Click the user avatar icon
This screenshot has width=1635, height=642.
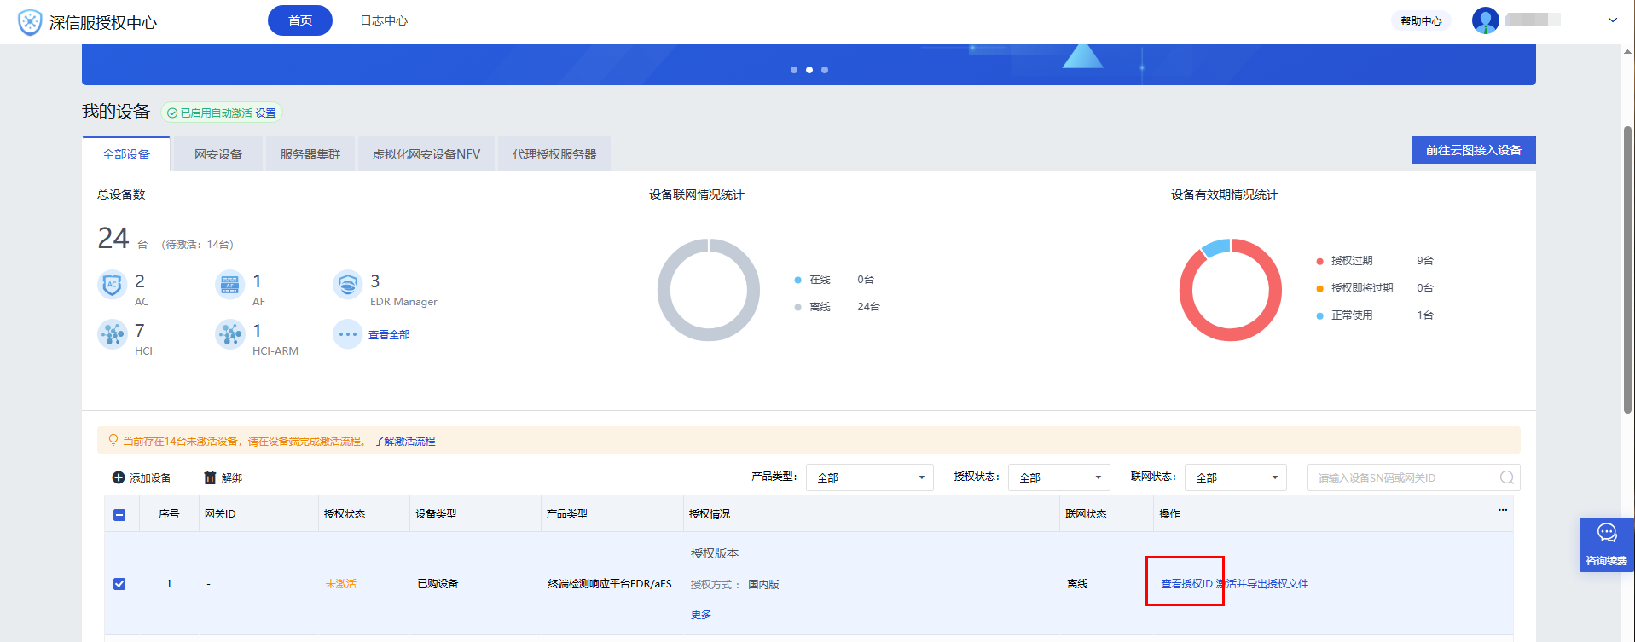[1485, 20]
